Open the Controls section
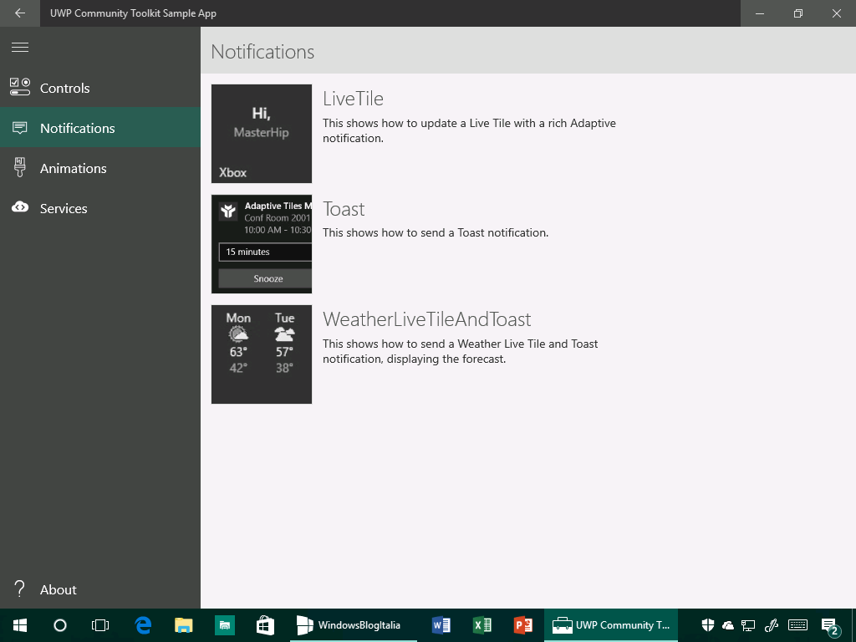Image resolution: width=856 pixels, height=642 pixels. [x=100, y=88]
